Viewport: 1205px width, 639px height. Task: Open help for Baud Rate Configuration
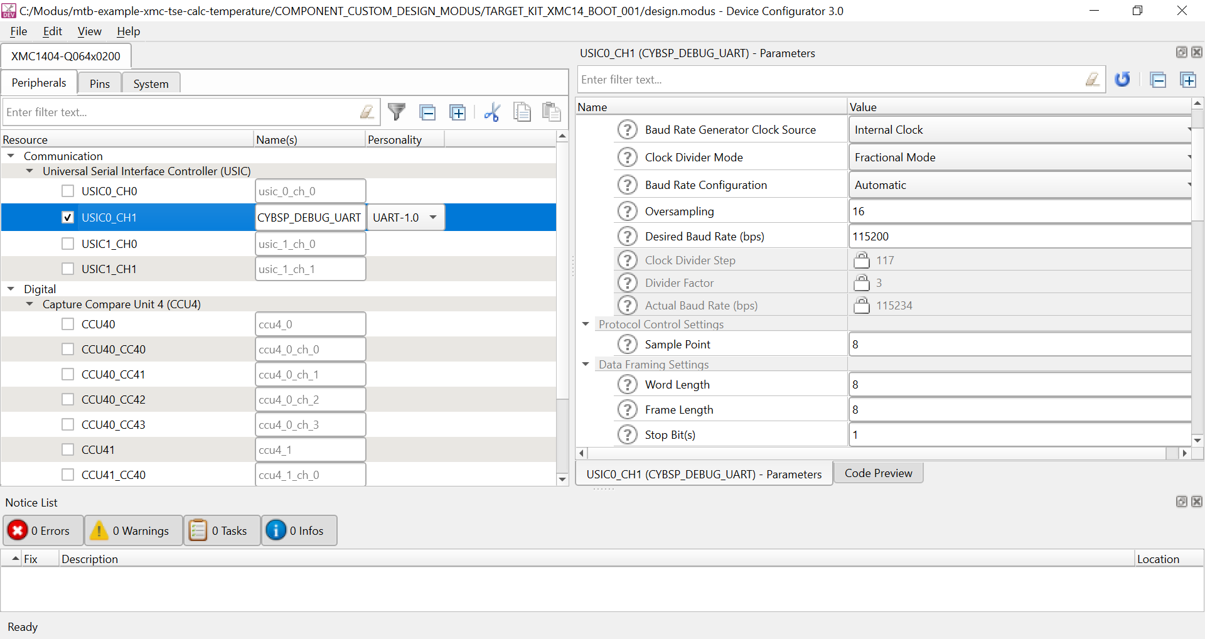tap(627, 185)
